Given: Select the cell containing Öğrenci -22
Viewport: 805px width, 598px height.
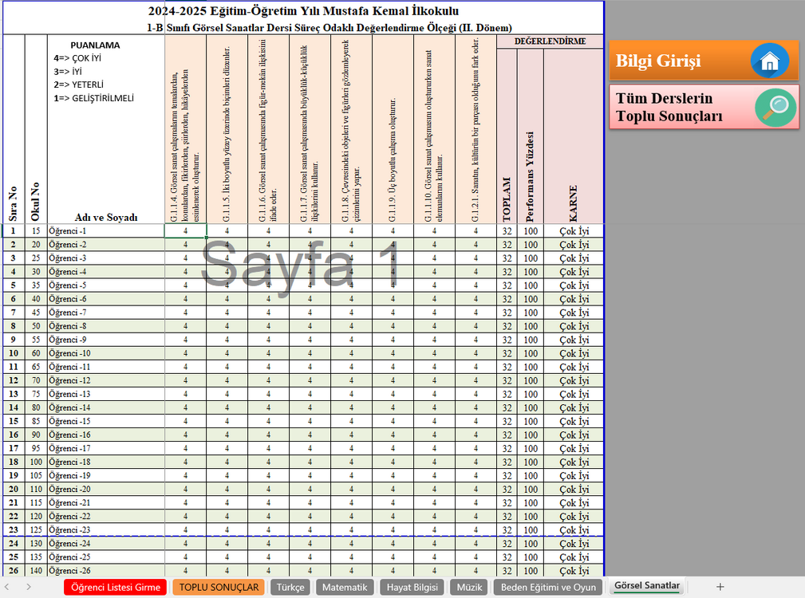Looking at the screenshot, I should (106, 517).
